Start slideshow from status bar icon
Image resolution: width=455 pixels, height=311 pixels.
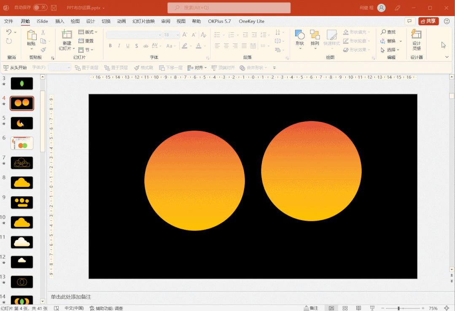tap(372, 308)
